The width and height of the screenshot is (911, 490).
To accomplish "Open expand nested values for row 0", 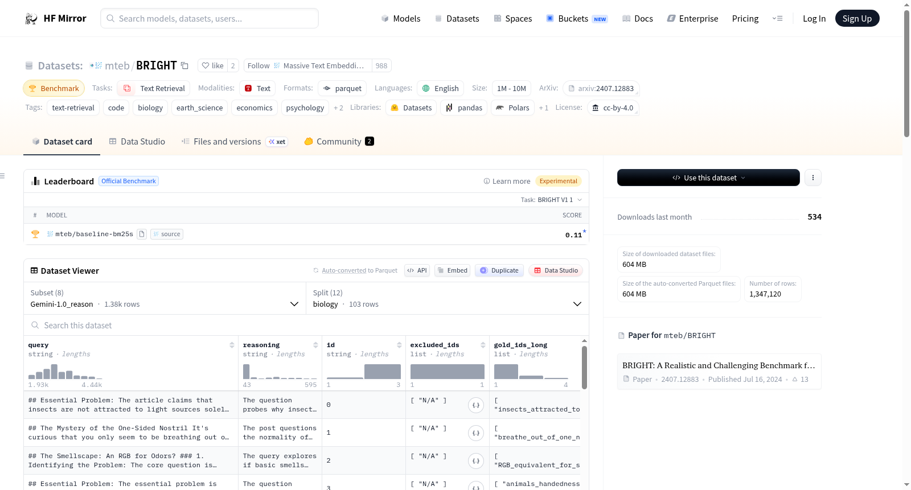I will 476,405.
